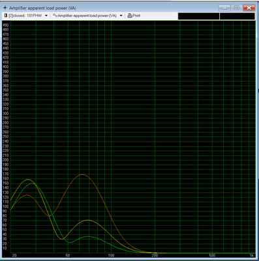This screenshot has height=261, width=259.
Task: Click the curve icon beside graph selector
Action: click(x=55, y=16)
